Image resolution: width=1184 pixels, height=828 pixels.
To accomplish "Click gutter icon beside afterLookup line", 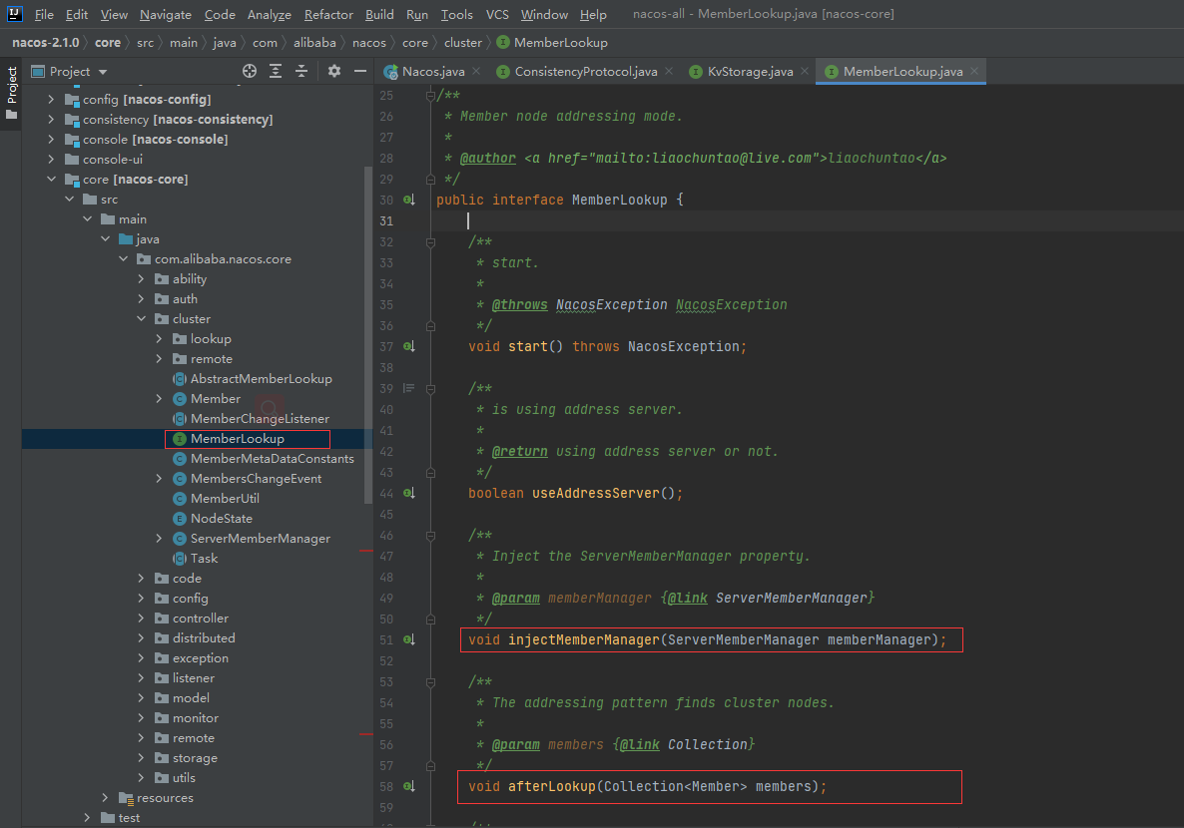I will [x=408, y=786].
